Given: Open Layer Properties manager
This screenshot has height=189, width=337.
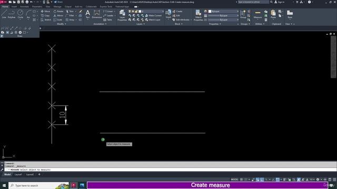Looking at the screenshot, I should (x=122, y=15).
